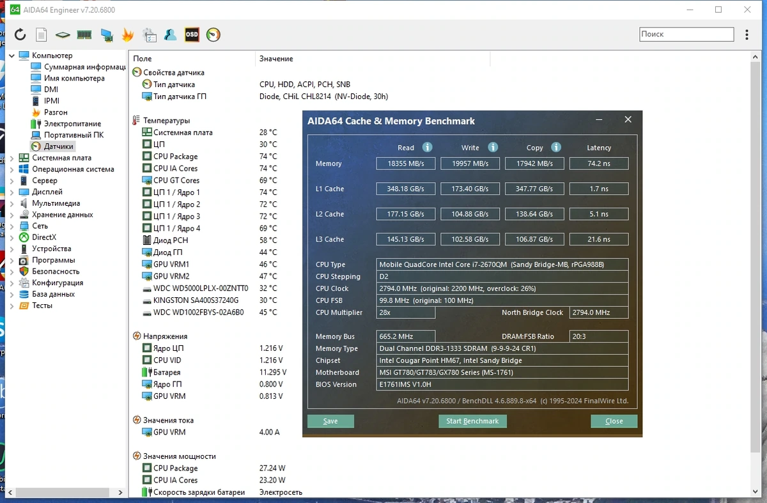Screen dimensions: 767x503
Task: Click the Refresh toolbar icon
Action: coord(20,35)
